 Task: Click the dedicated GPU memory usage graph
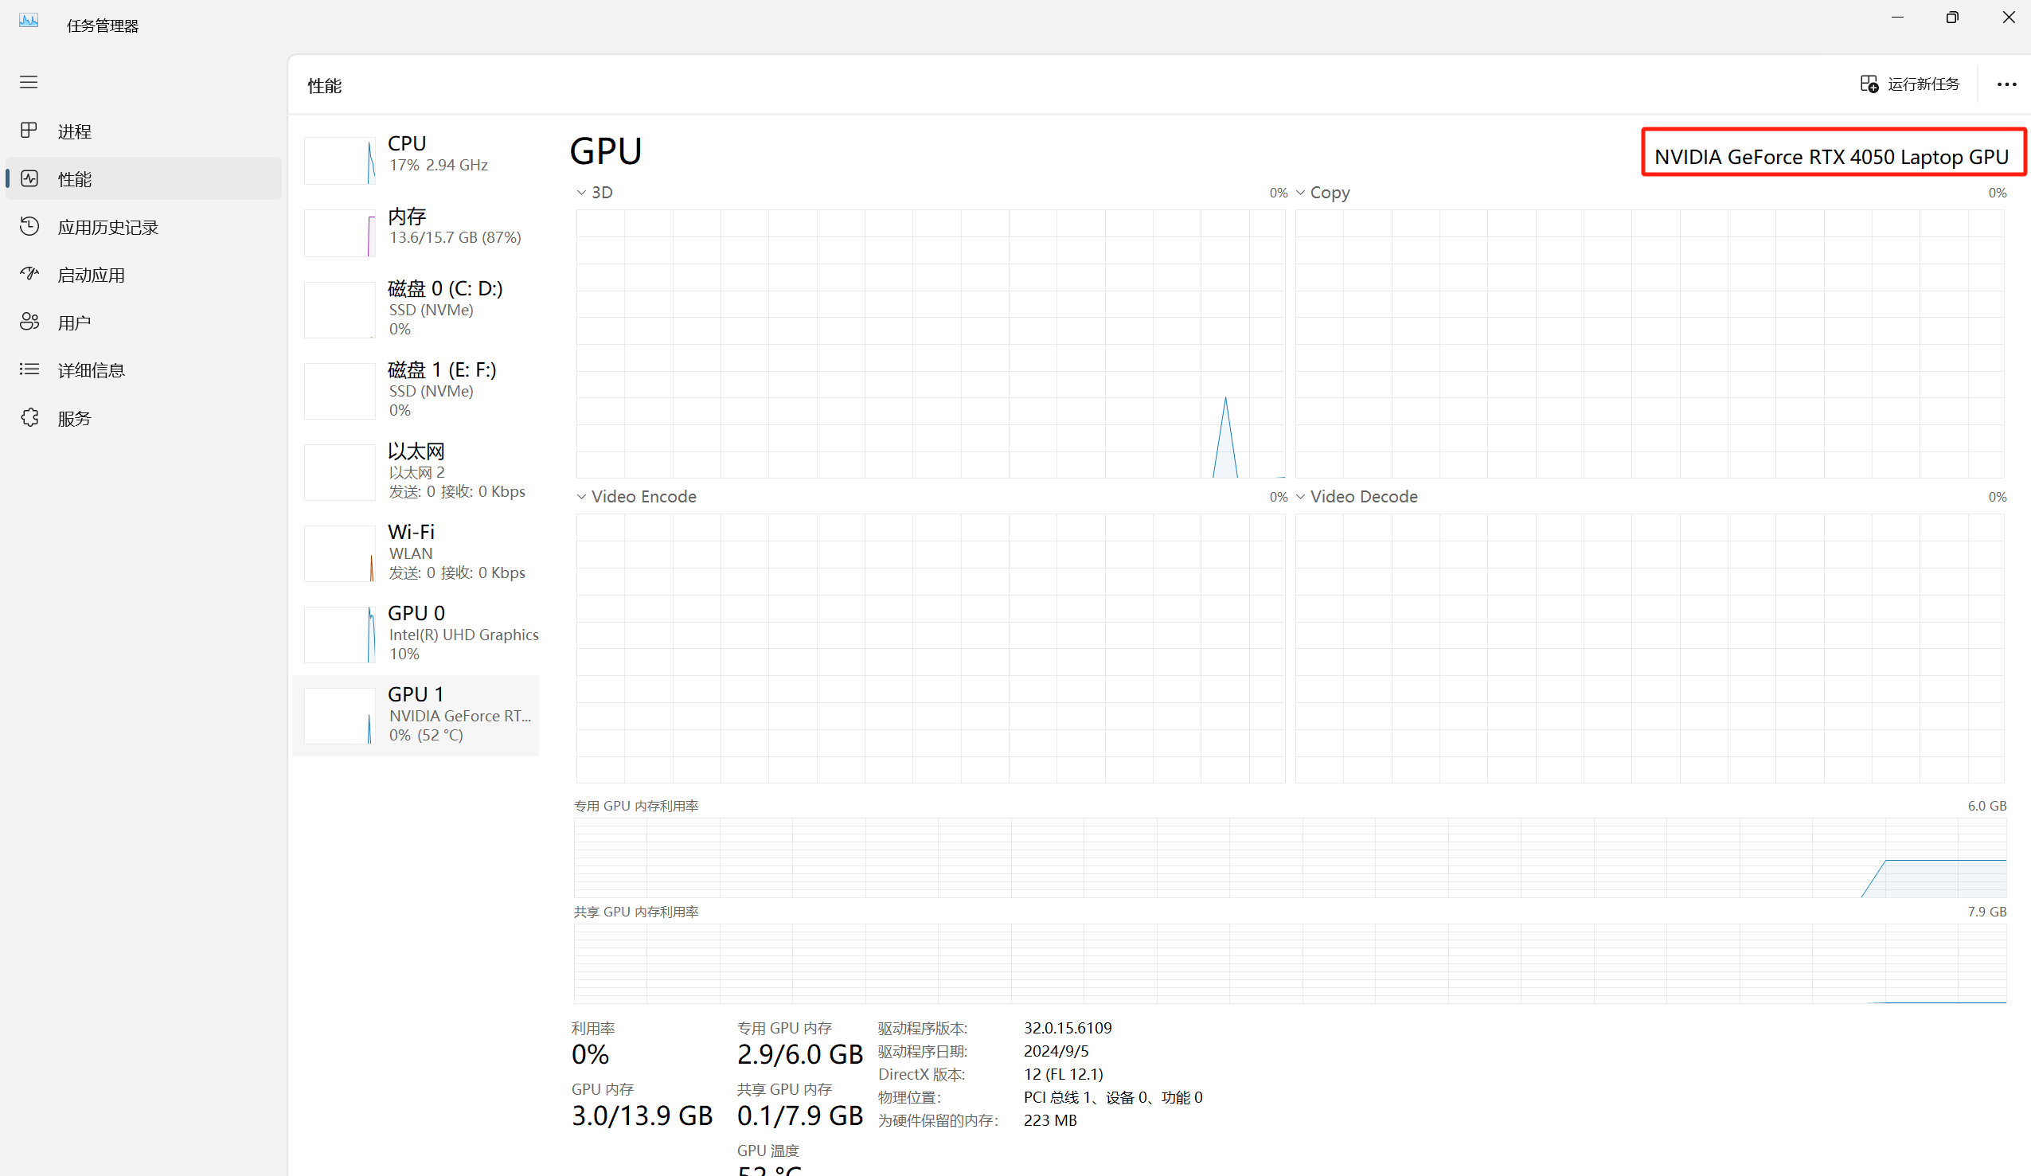click(x=1289, y=858)
